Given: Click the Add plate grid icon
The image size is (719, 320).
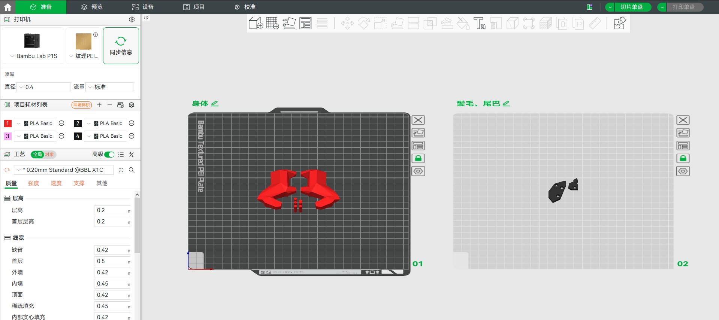Looking at the screenshot, I should (272, 23).
